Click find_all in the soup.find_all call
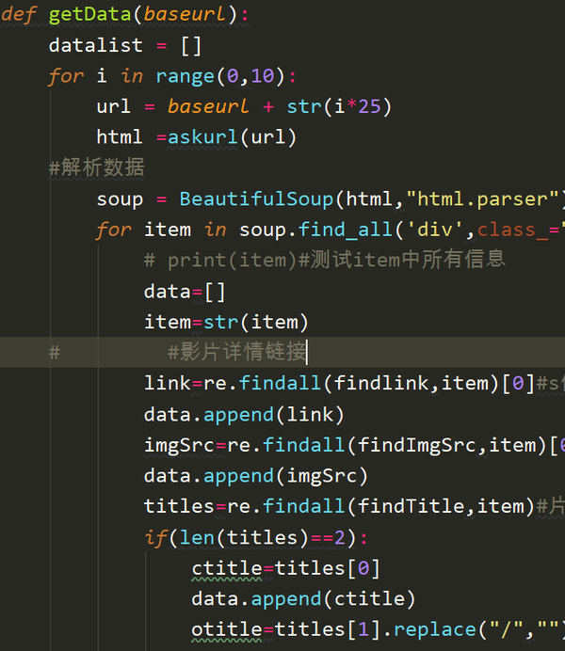The image size is (565, 651). point(346,230)
